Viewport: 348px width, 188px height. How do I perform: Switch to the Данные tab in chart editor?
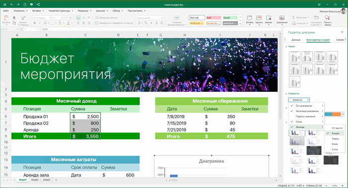[296, 40]
